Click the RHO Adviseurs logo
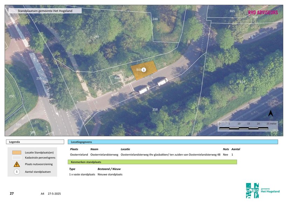Image resolution: width=288 pixels, height=203 pixels. (263, 13)
